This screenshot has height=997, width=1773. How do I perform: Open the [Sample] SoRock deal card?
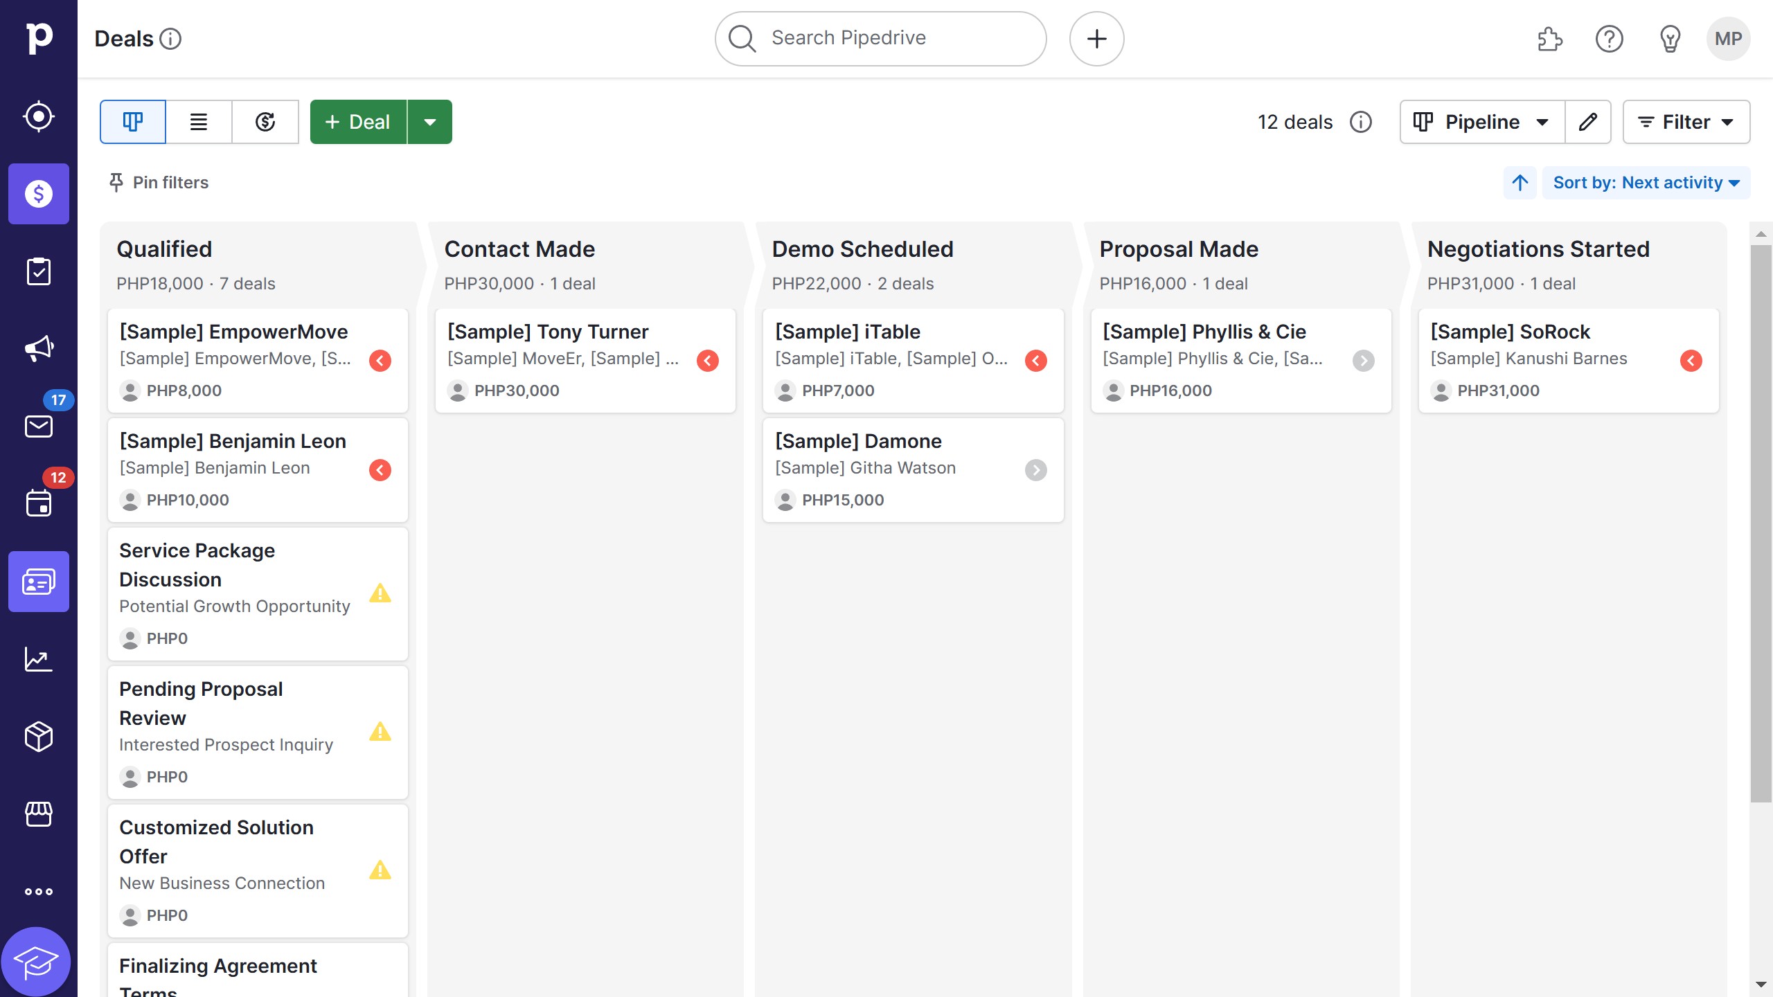(x=1569, y=361)
